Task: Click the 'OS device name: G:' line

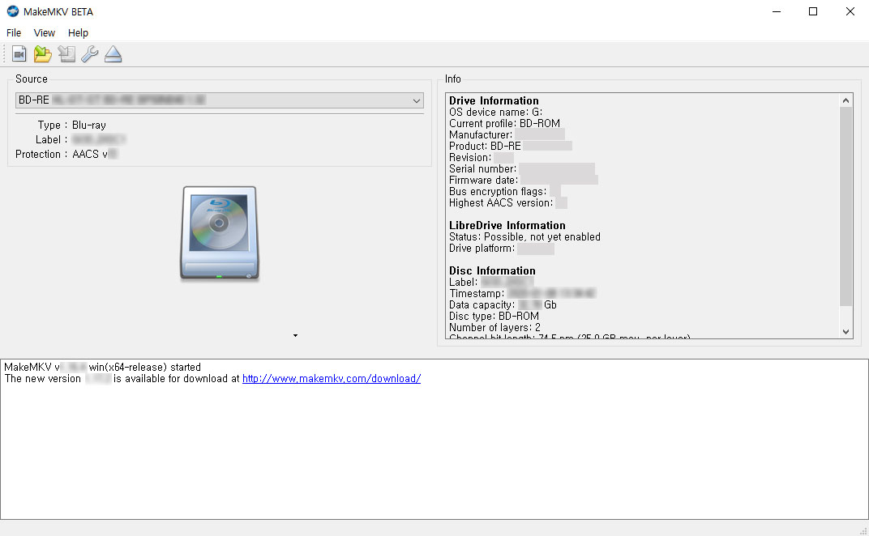Action: click(x=495, y=112)
